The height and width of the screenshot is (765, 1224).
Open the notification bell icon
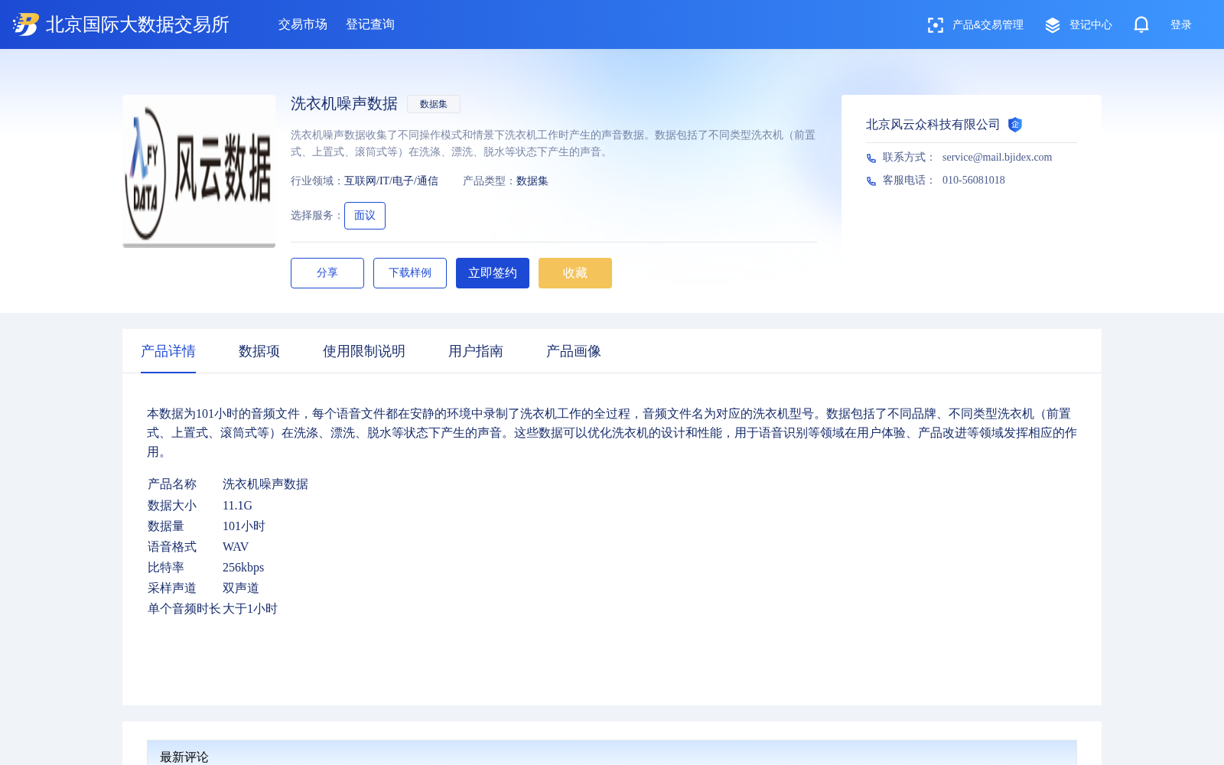click(1141, 24)
